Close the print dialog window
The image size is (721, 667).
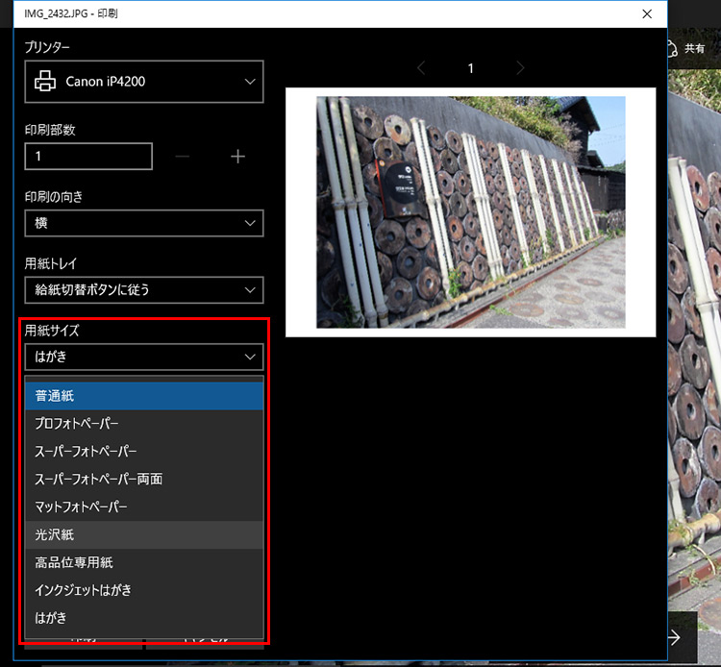coord(645,14)
